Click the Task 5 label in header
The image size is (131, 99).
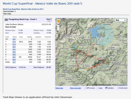click(49, 19)
